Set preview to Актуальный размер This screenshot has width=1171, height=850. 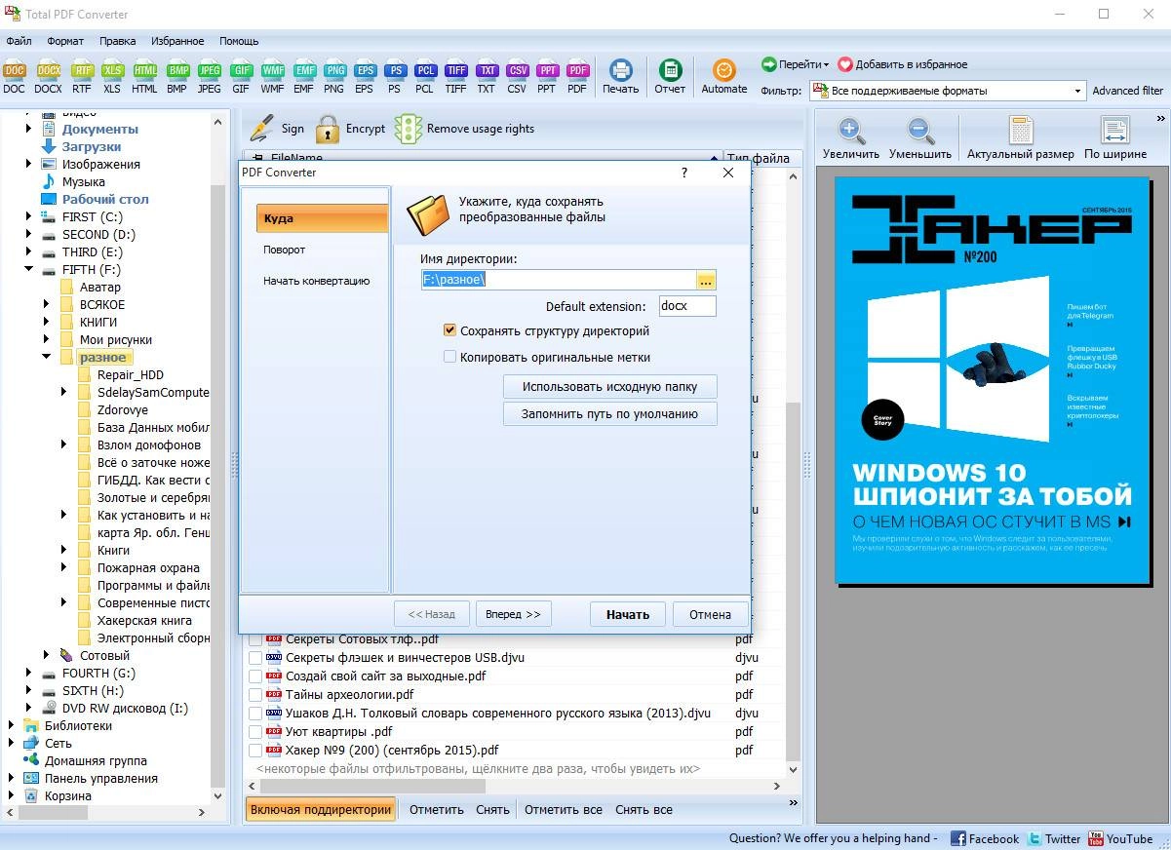pyautogui.click(x=1021, y=138)
